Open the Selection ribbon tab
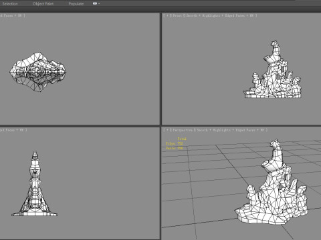The image size is (321, 240). [10, 4]
